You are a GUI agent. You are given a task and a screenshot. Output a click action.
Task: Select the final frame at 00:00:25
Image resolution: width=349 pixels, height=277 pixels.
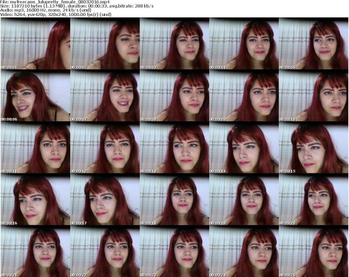pyautogui.click(x=313, y=251)
